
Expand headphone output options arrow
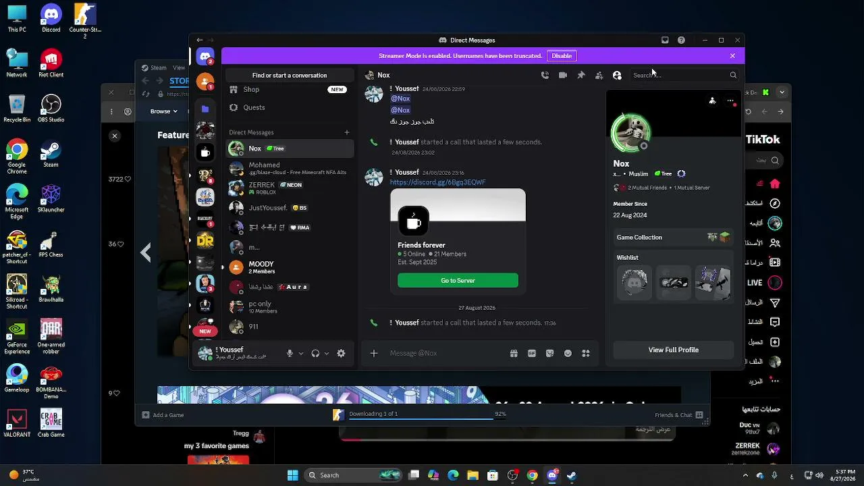click(x=327, y=354)
